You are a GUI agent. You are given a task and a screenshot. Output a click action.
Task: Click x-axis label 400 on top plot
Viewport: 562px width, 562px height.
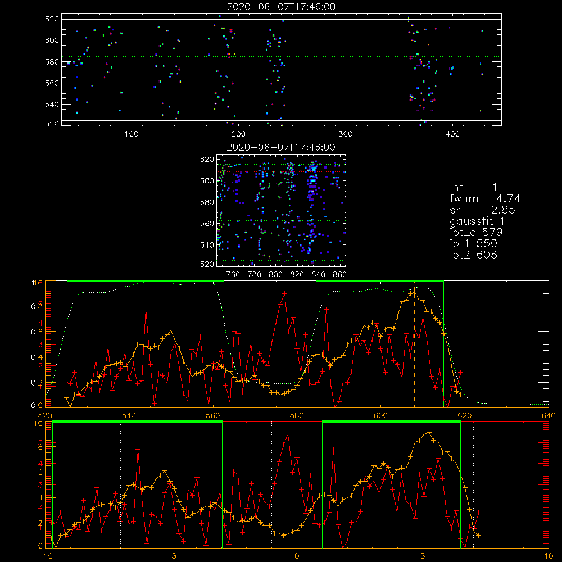(x=452, y=134)
